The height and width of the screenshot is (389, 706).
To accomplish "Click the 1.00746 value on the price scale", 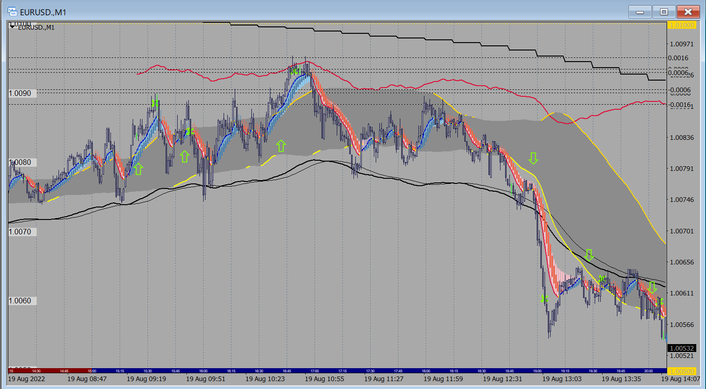I will 681,200.
